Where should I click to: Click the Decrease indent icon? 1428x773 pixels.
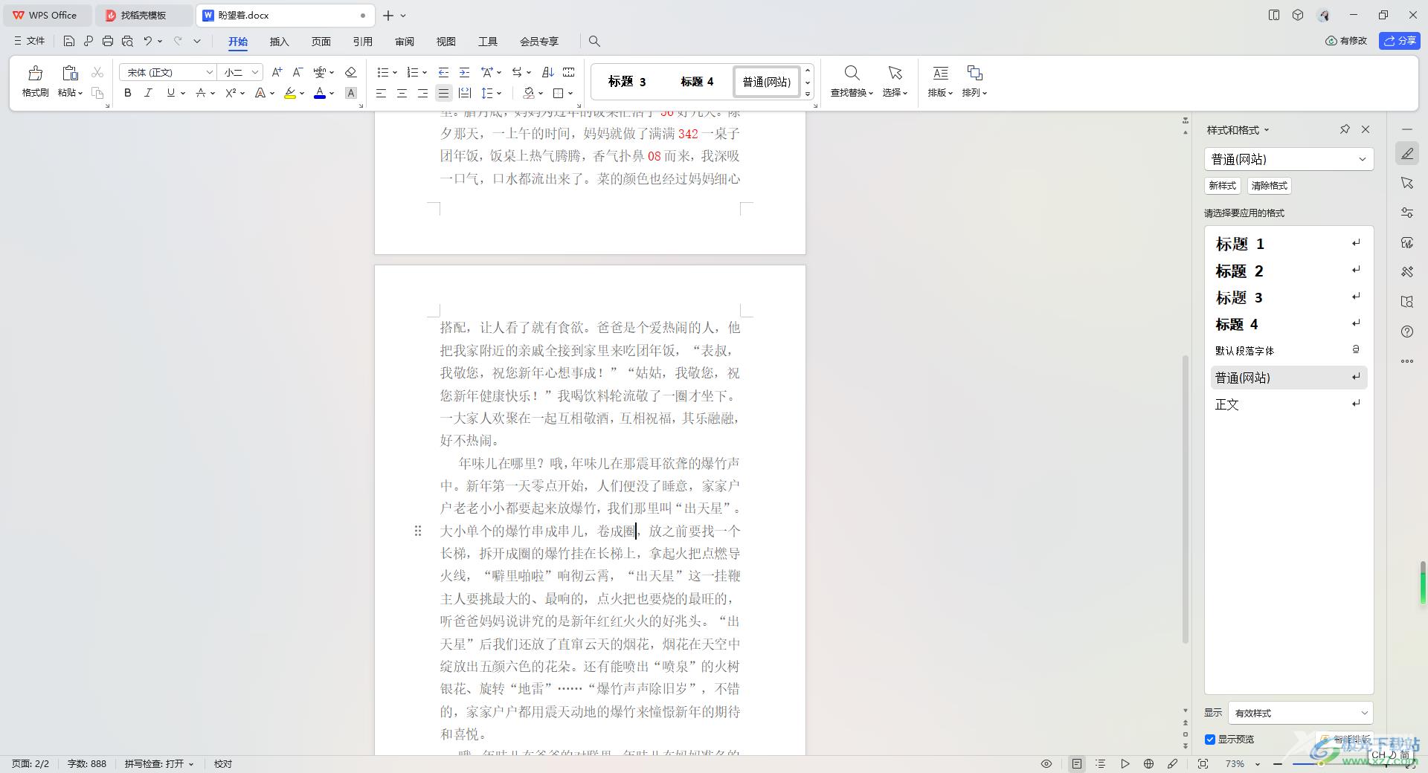click(x=443, y=72)
